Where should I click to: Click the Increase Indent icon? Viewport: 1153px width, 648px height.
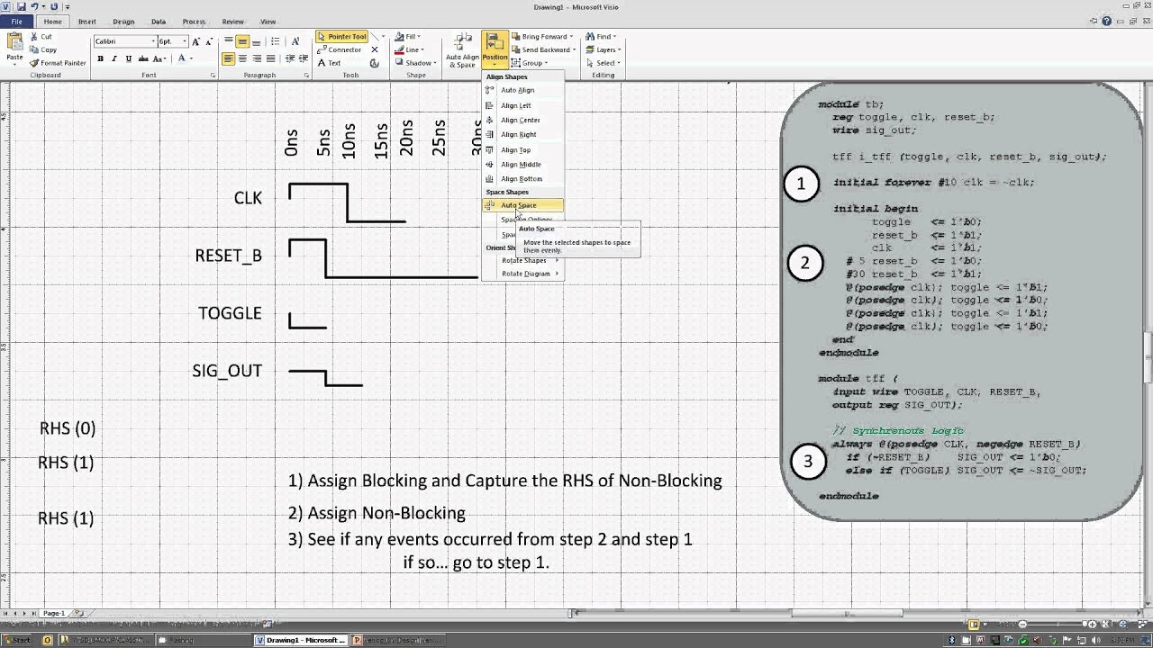tap(303, 58)
